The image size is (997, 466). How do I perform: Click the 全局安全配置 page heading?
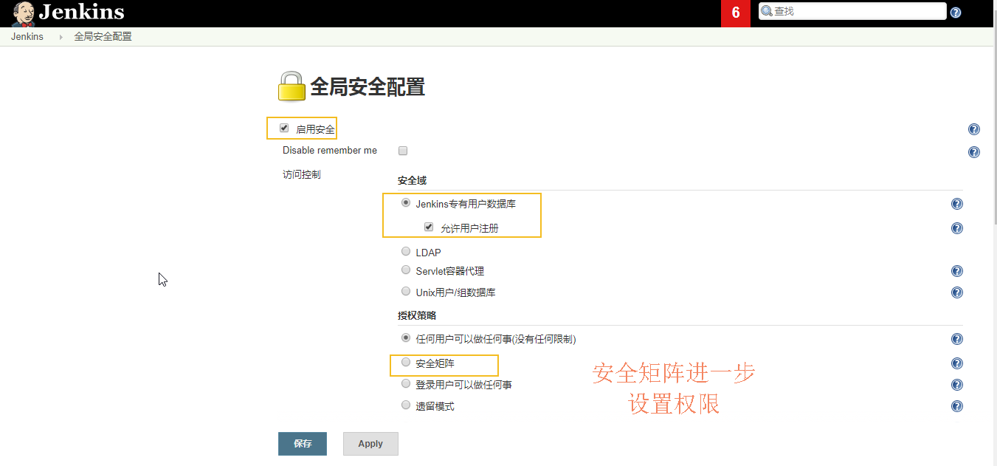tap(368, 87)
